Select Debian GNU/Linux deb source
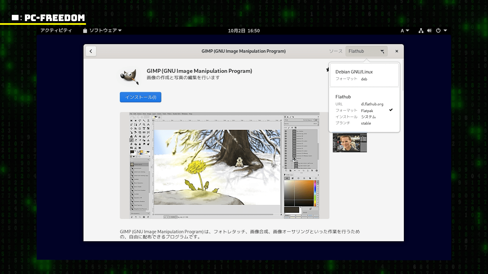488x274 pixels. coord(364,75)
